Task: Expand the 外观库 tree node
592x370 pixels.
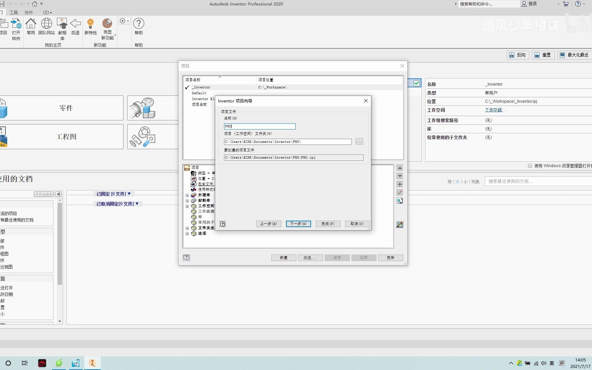Action: coord(187,195)
